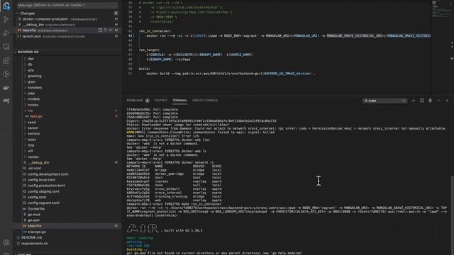Viewport: 454px width, 255px height.
Task: Open Dockerfile in explorer
Action: pyautogui.click(x=36, y=209)
